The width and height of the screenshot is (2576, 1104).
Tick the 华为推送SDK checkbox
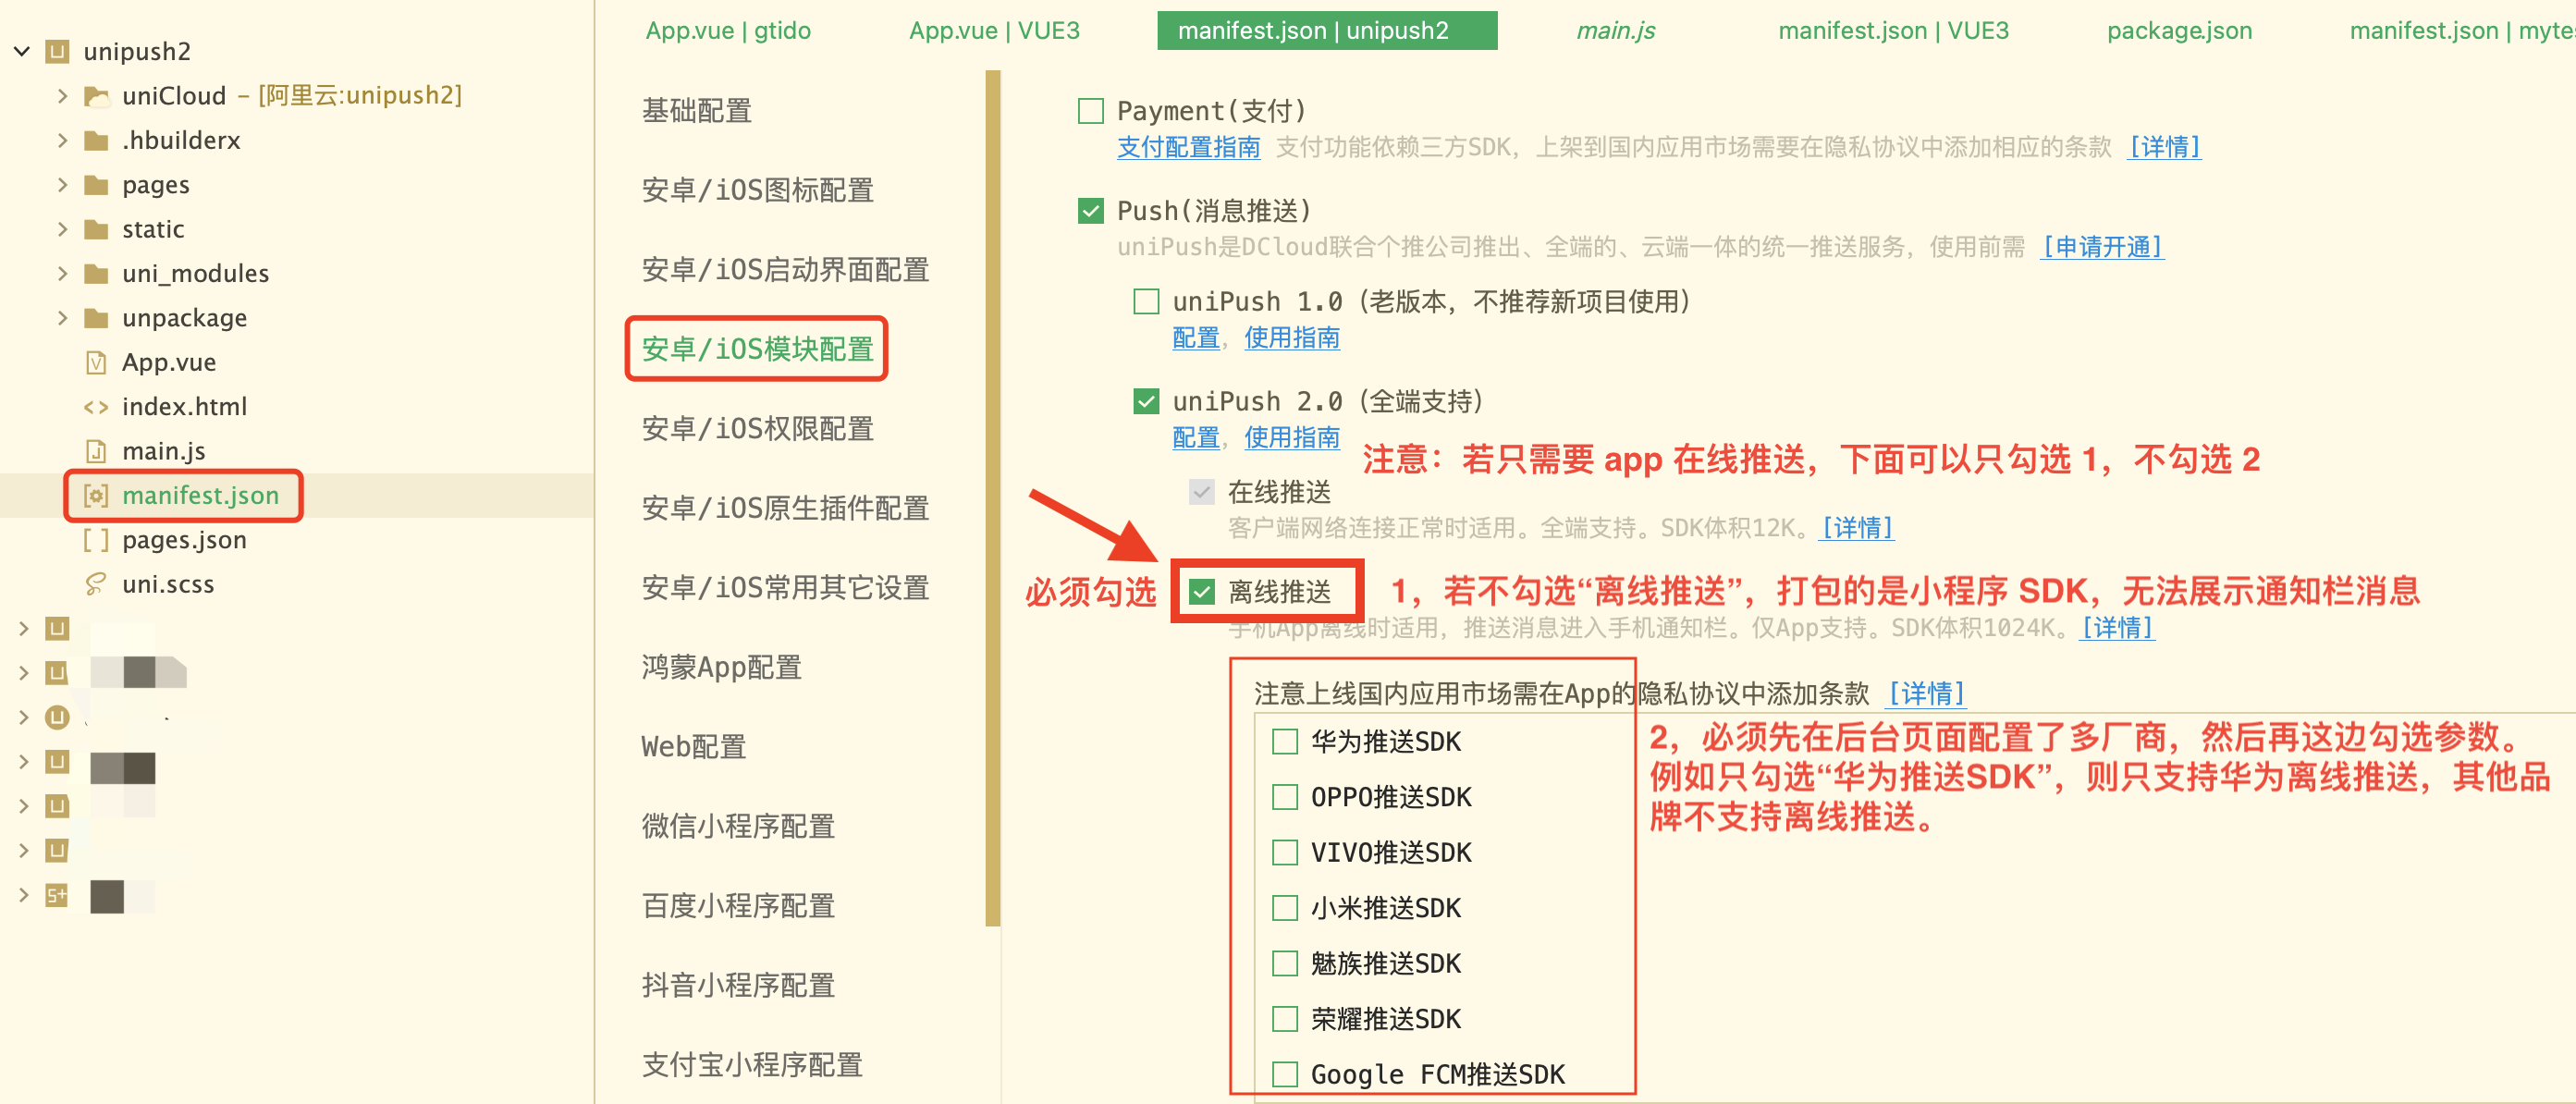pyautogui.click(x=1284, y=741)
